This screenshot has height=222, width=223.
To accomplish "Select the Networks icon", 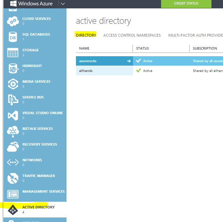I will click(13, 162).
